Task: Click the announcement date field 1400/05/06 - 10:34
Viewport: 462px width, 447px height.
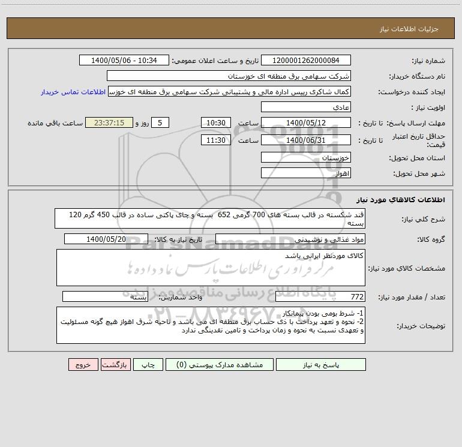Action: coord(124,60)
